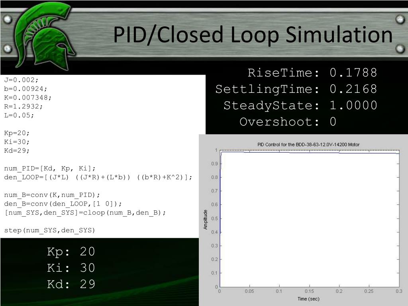The height and width of the screenshot is (306, 408).
Task: Select the code line "J=0.002;"
Action: pos(22,80)
